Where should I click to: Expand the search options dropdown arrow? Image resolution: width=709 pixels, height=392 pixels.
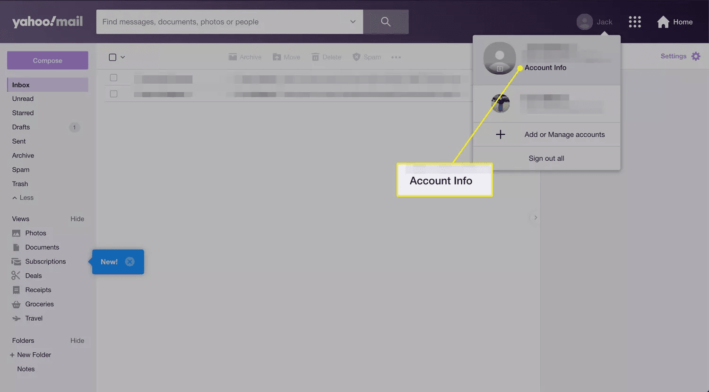click(353, 22)
